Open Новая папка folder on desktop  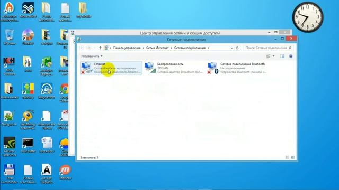[10, 91]
